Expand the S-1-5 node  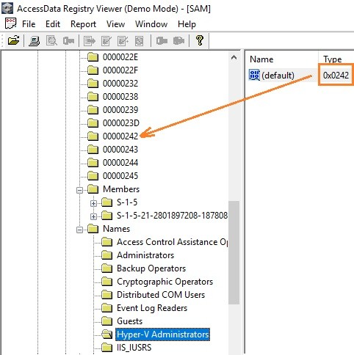[x=93, y=203]
